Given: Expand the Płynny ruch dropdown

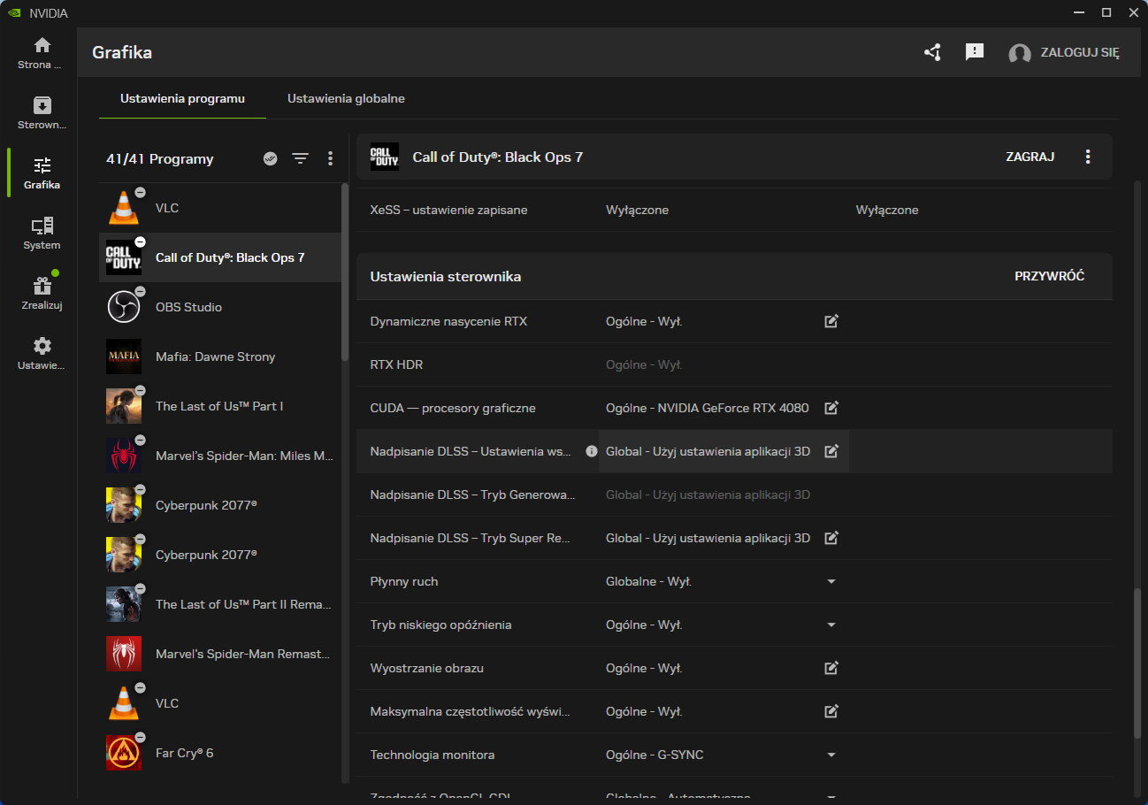Looking at the screenshot, I should (x=830, y=581).
